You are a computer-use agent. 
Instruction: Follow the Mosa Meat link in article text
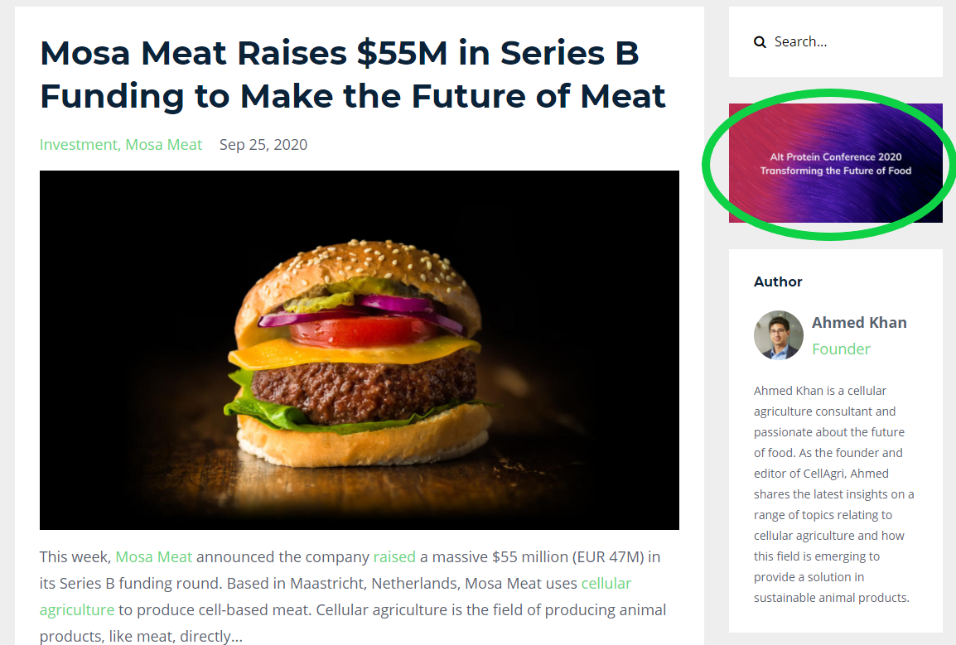pos(153,556)
